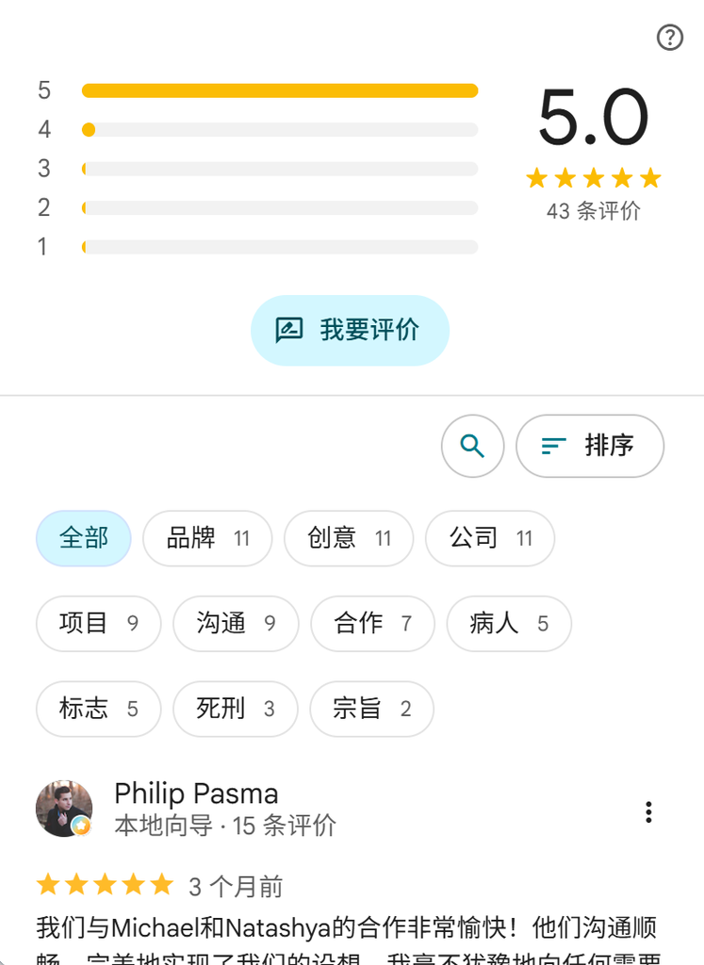This screenshot has width=704, height=965.
Task: Select the 沟通 9 chip
Action: click(236, 624)
